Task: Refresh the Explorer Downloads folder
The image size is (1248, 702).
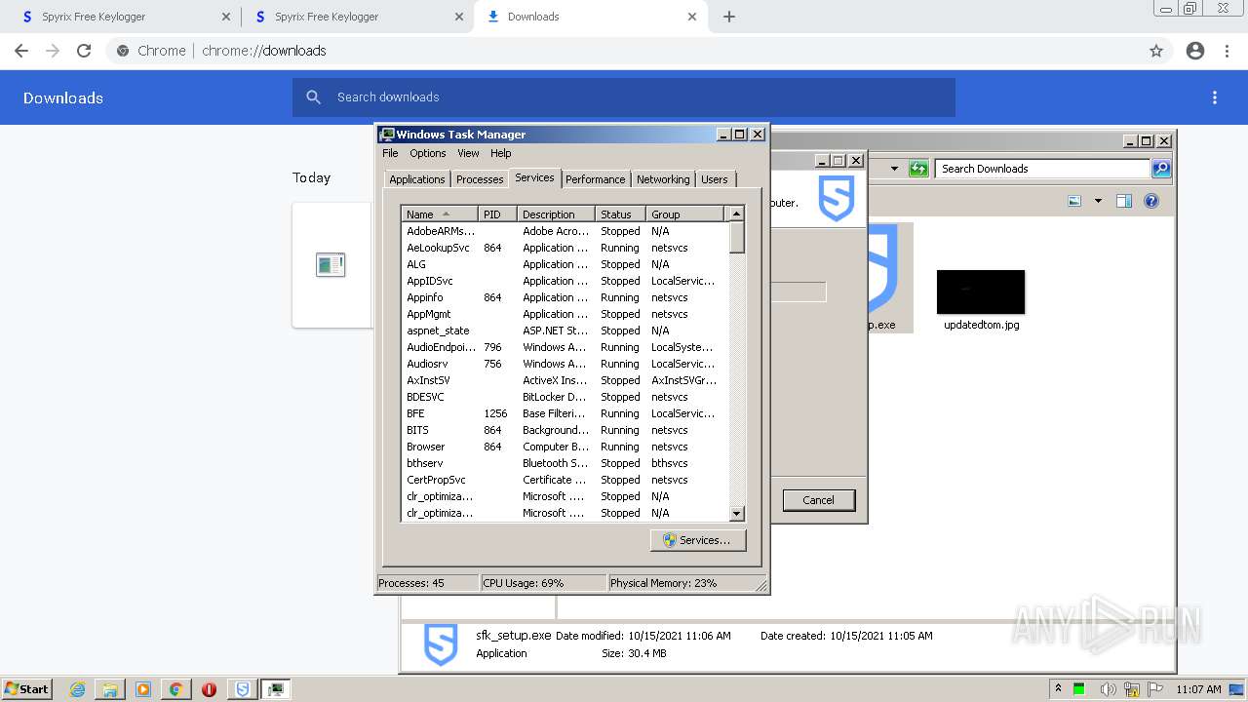Action: (918, 169)
